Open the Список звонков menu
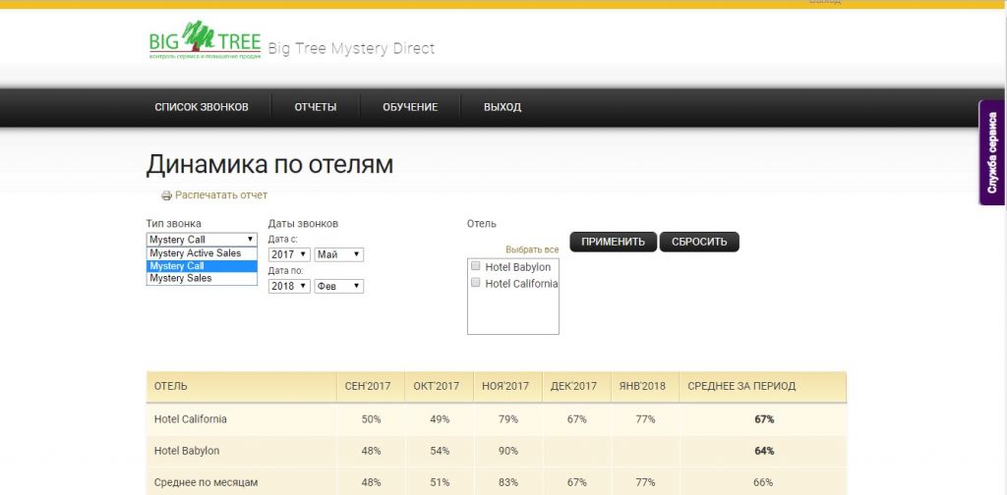 (x=202, y=107)
